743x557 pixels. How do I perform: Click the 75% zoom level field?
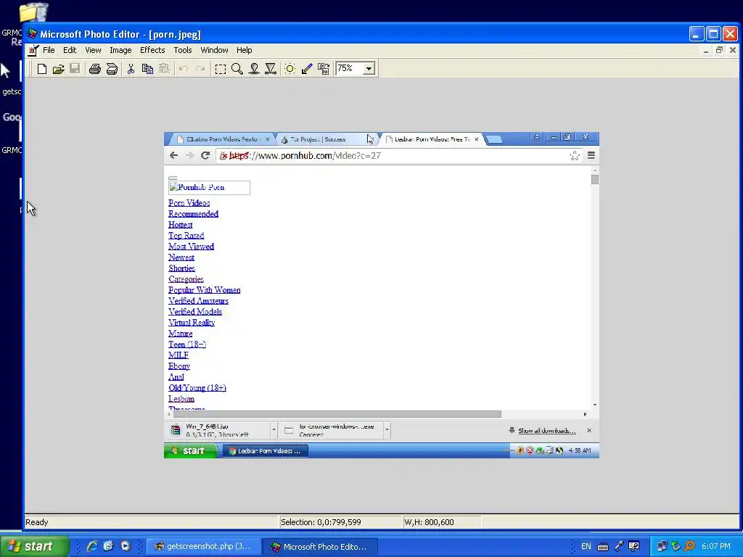coord(349,69)
